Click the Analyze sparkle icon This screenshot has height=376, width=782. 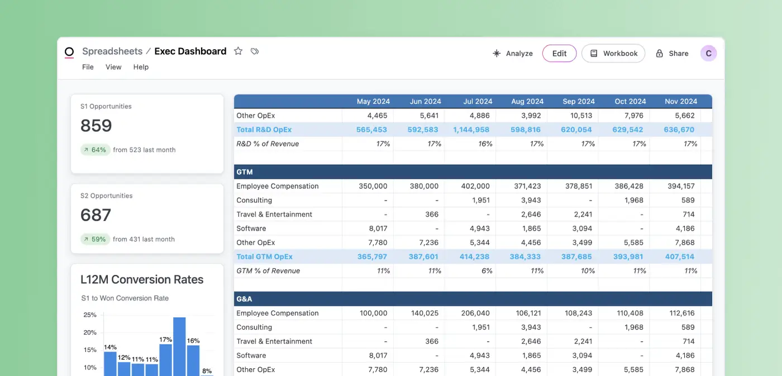(497, 53)
